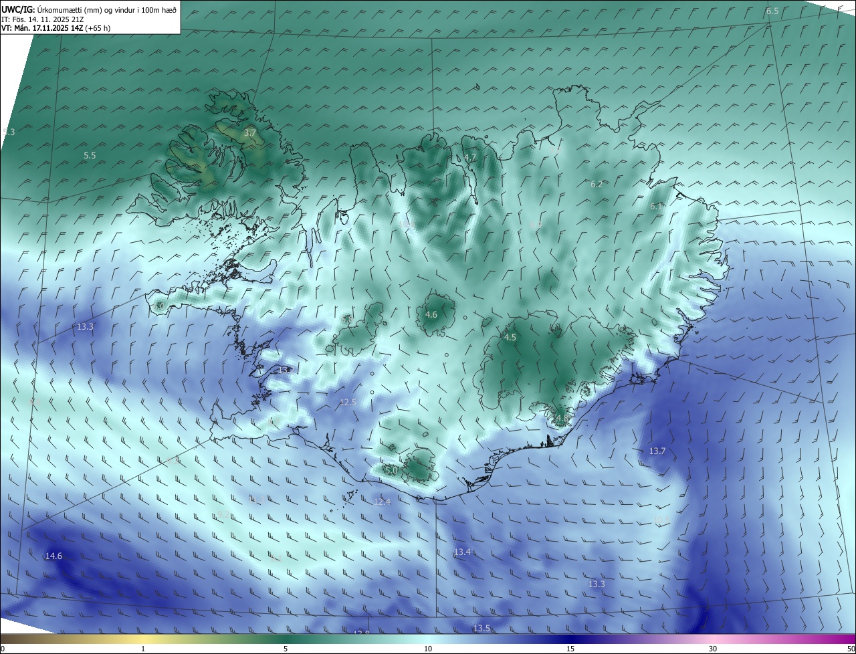Click the '50' tick on the colour scale
Screen dimensions: 856x654
[x=851, y=649]
